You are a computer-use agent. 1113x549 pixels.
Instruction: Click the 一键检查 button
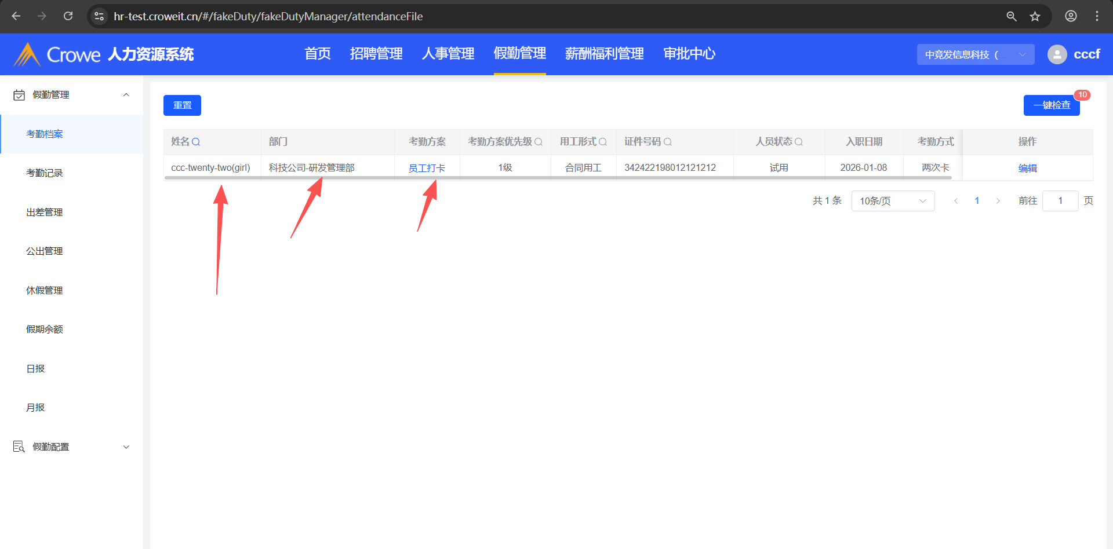click(1052, 105)
